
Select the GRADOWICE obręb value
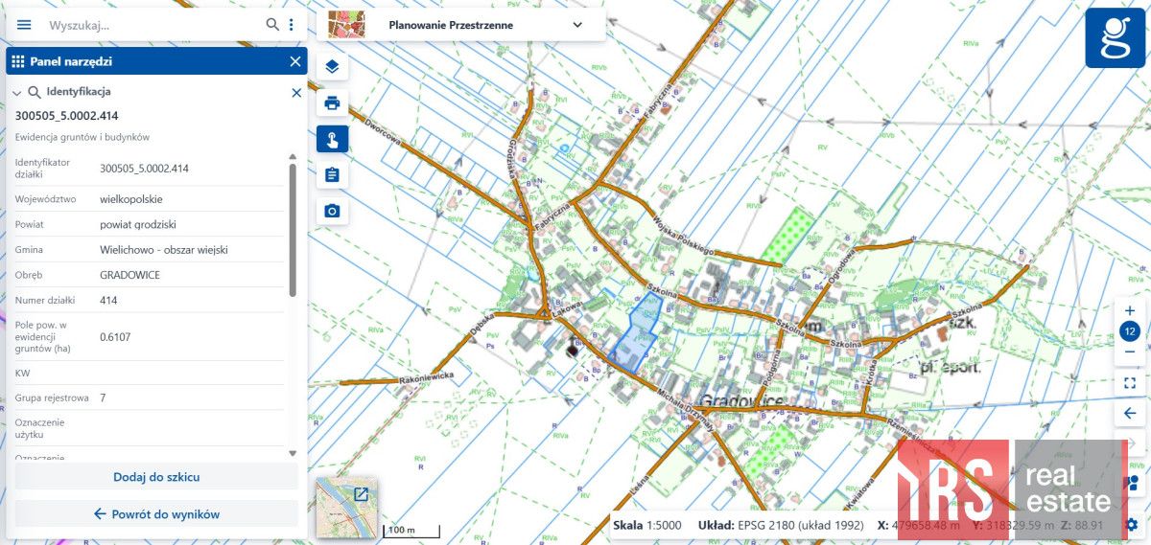[129, 275]
